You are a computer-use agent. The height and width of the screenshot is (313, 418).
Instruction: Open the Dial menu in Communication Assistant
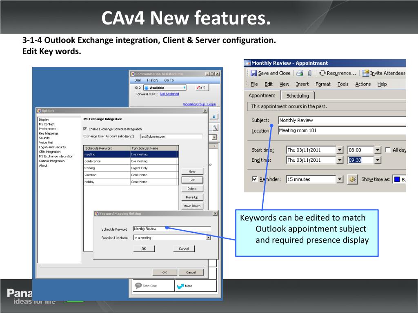point(138,80)
